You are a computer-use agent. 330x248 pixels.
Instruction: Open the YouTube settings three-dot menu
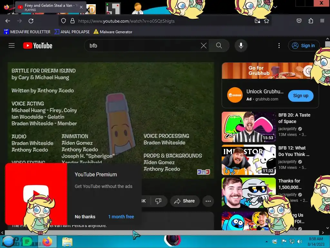279,46
